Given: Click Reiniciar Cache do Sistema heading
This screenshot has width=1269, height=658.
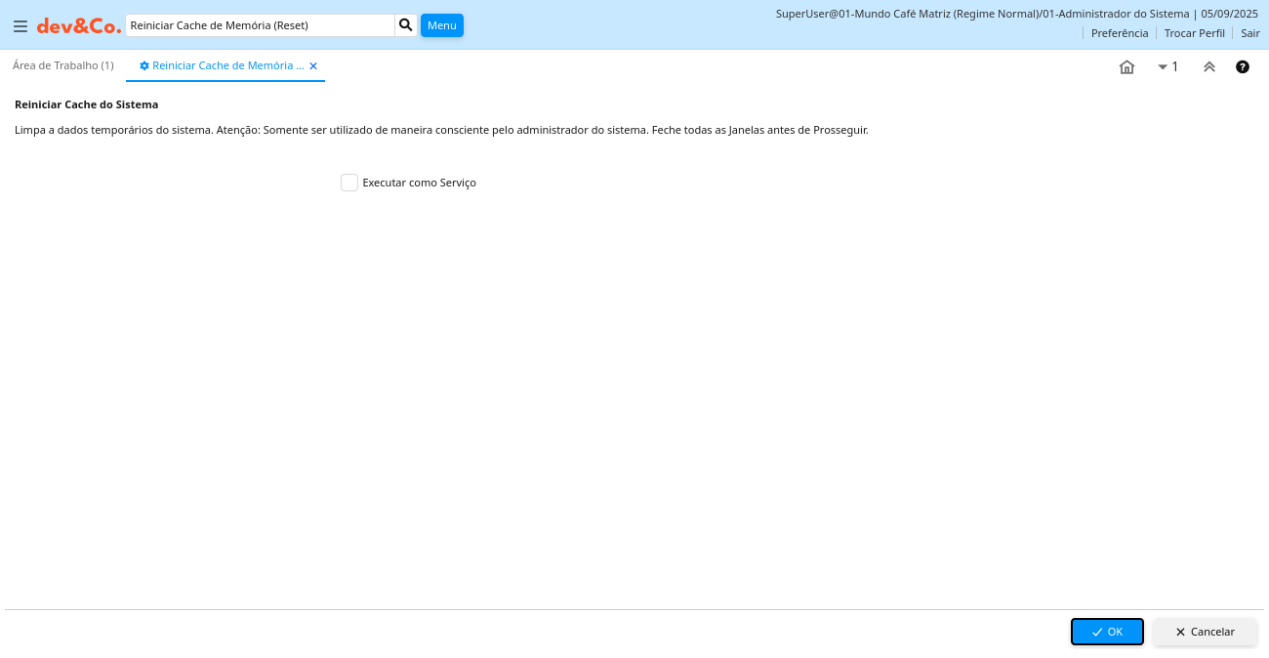Looking at the screenshot, I should (86, 104).
